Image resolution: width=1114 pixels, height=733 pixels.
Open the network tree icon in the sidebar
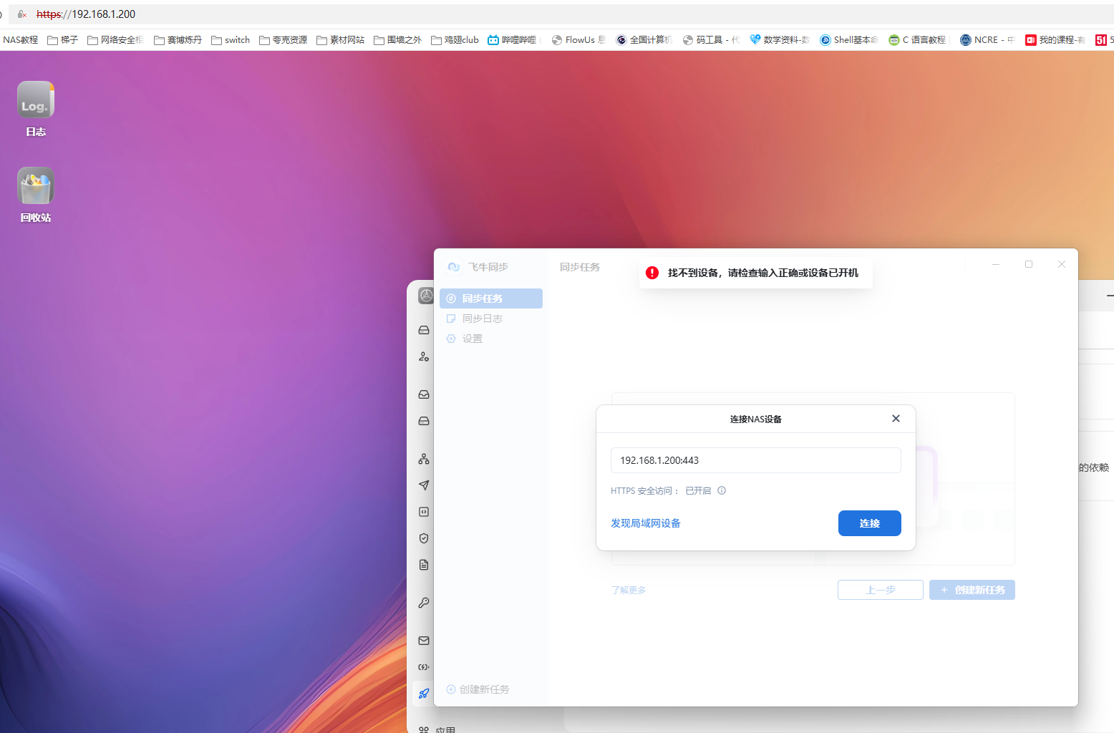click(424, 459)
